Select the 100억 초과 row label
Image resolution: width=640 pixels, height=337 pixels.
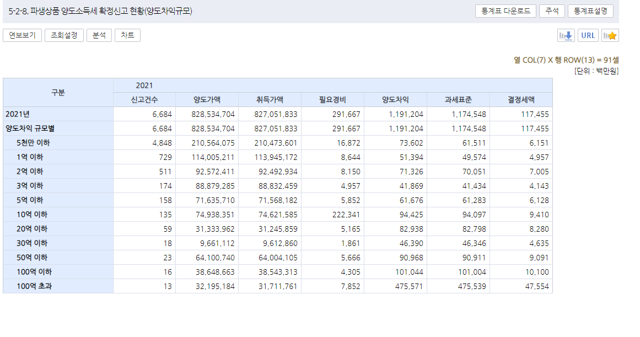[x=34, y=286]
